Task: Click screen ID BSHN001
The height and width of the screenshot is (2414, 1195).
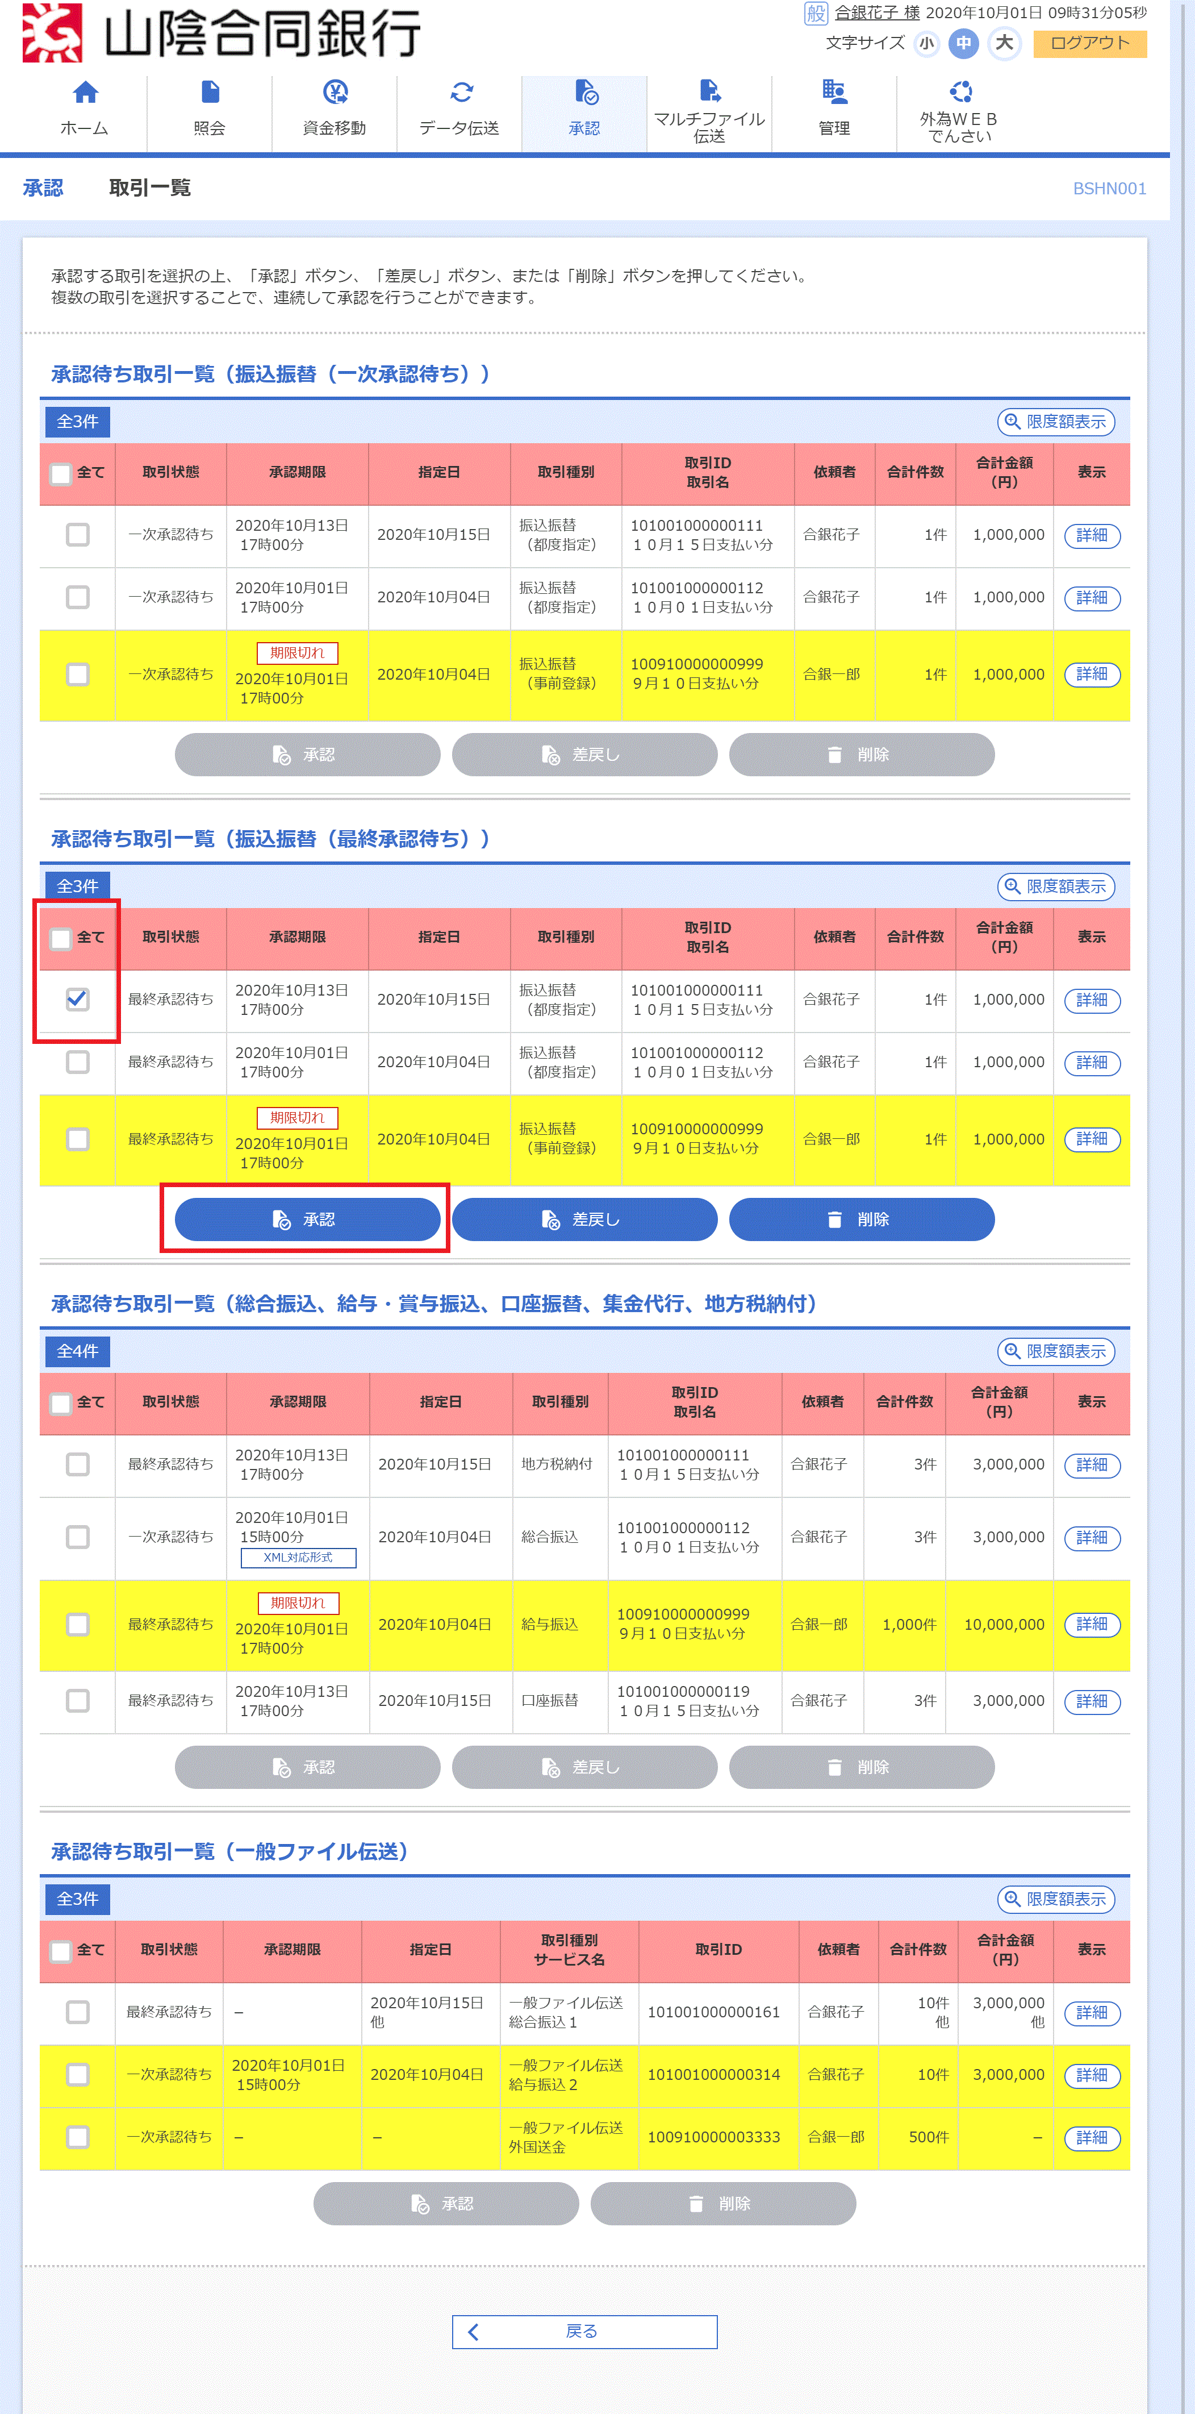Action: click(1109, 188)
